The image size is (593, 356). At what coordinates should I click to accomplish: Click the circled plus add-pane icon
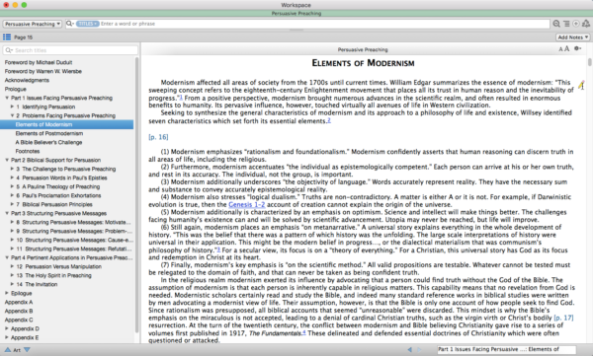pos(575,24)
